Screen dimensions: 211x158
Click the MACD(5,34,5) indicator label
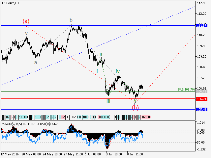tap(12, 124)
